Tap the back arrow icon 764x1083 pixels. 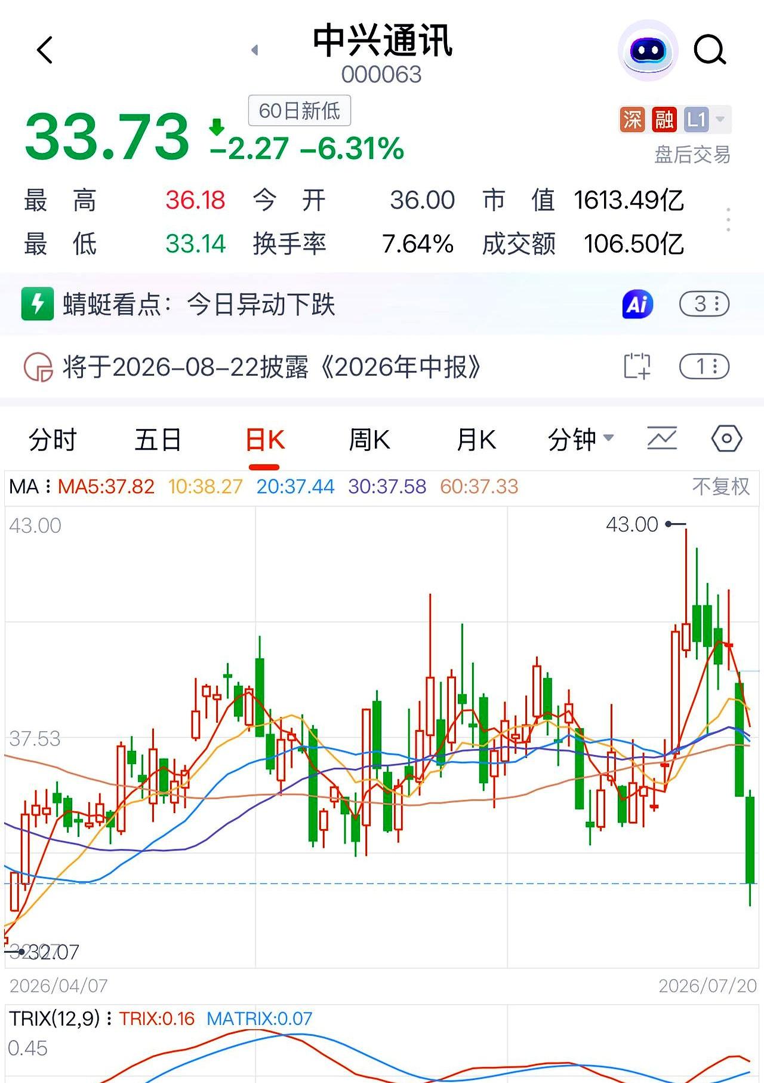pos(45,50)
